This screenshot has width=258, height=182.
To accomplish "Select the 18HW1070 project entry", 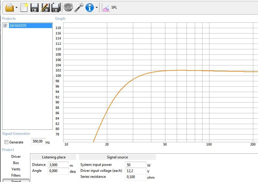I will pyautogui.click(x=30, y=26).
